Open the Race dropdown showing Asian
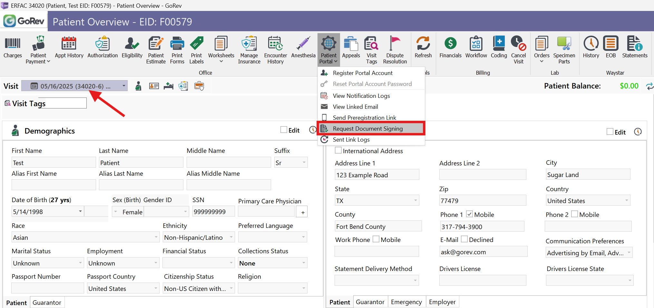Image resolution: width=654 pixels, height=308 pixels. point(156,237)
